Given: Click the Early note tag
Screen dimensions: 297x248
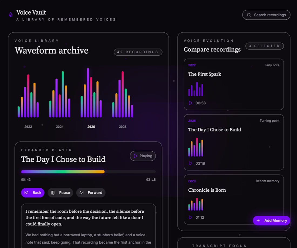Looking at the screenshot, I should pos(272,65).
